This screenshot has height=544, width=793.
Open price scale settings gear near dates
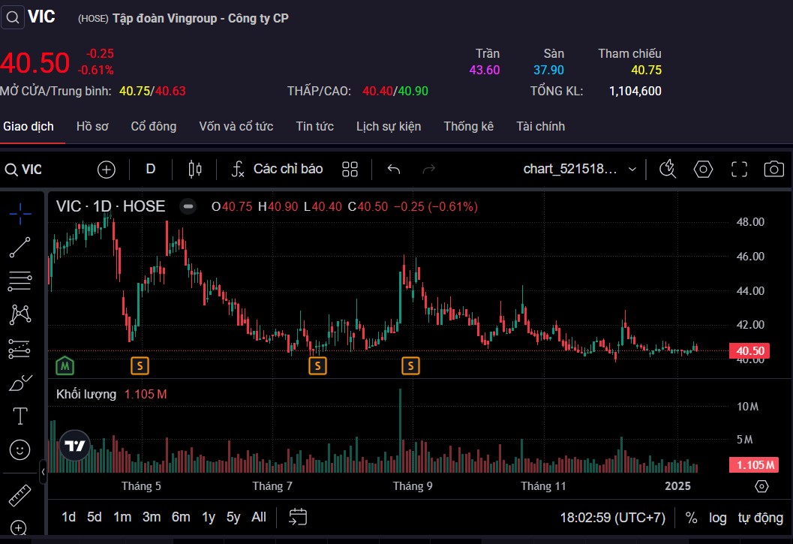(761, 486)
